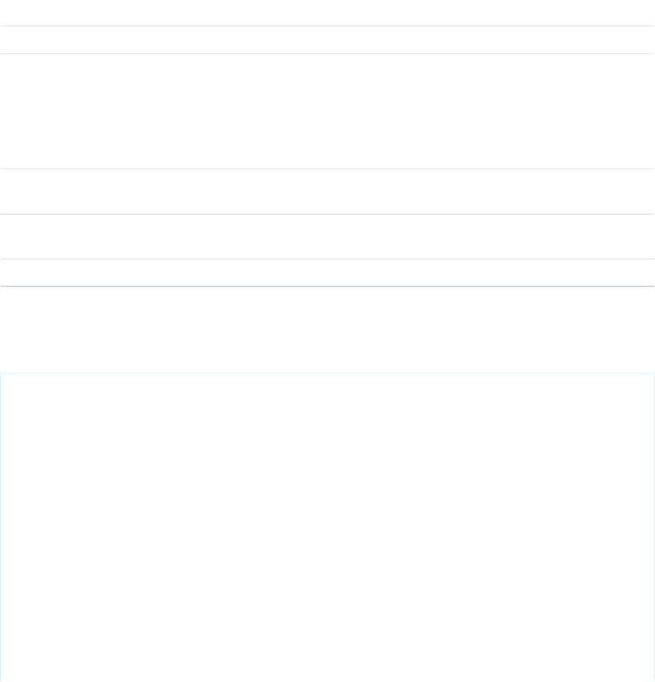Viewport: 655px width, 682px height.
Task: Select the narrow row above the darkest divider line
Action: coord(327,272)
